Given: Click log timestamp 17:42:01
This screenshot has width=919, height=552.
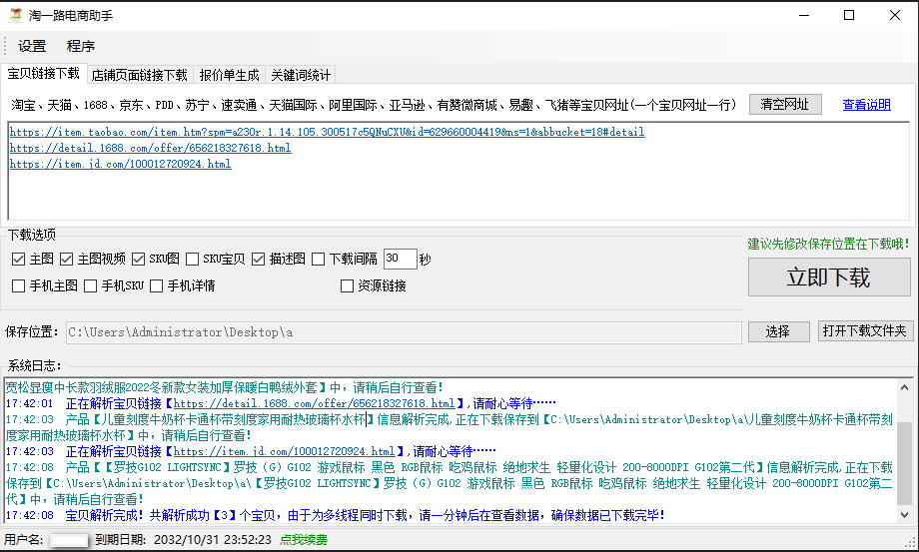Looking at the screenshot, I should pyautogui.click(x=29, y=403).
